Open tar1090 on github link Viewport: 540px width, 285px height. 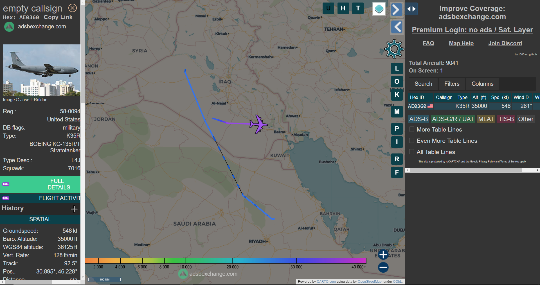click(x=526, y=55)
